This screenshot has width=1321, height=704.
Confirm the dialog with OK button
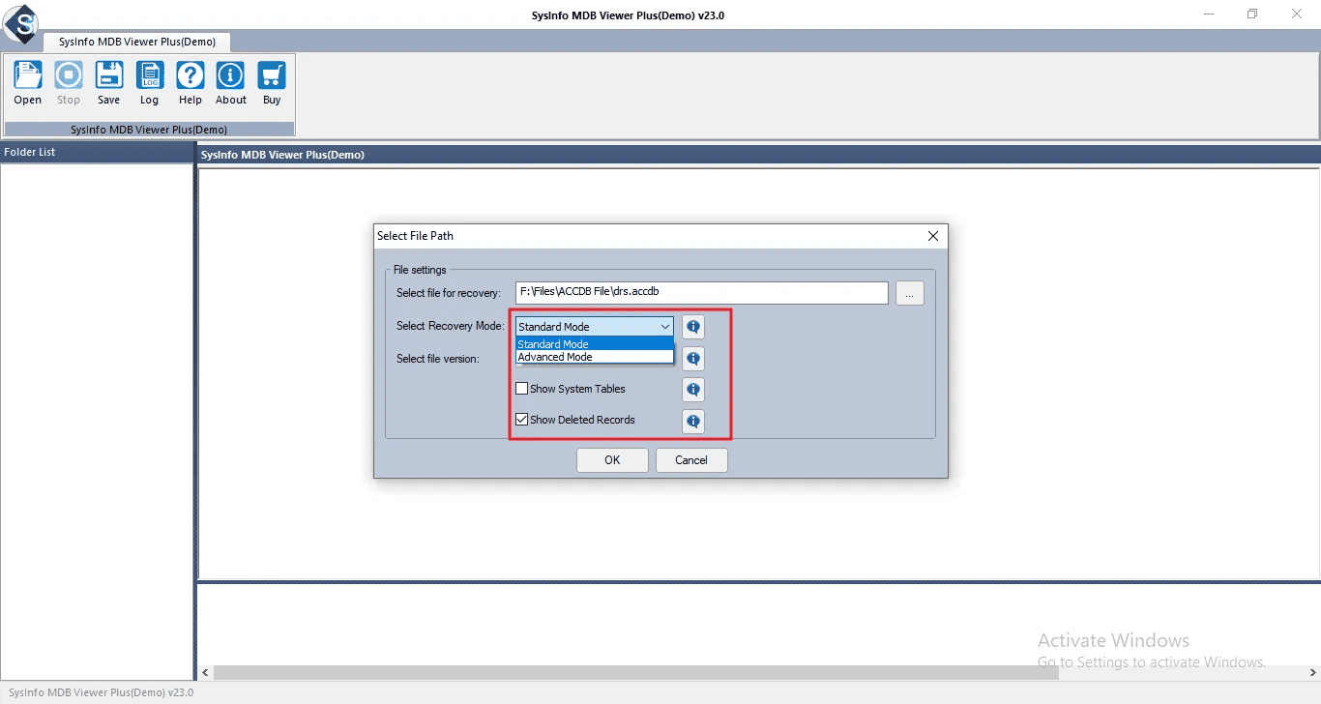pyautogui.click(x=612, y=460)
